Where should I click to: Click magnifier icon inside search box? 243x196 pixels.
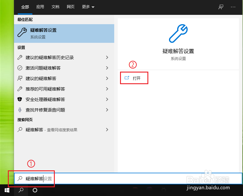point(20,179)
